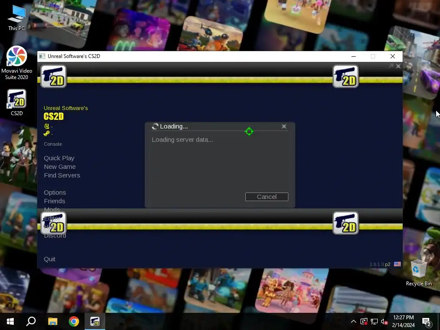Select New Game menu entry
Viewport: 440px width, 330px height.
coord(60,167)
